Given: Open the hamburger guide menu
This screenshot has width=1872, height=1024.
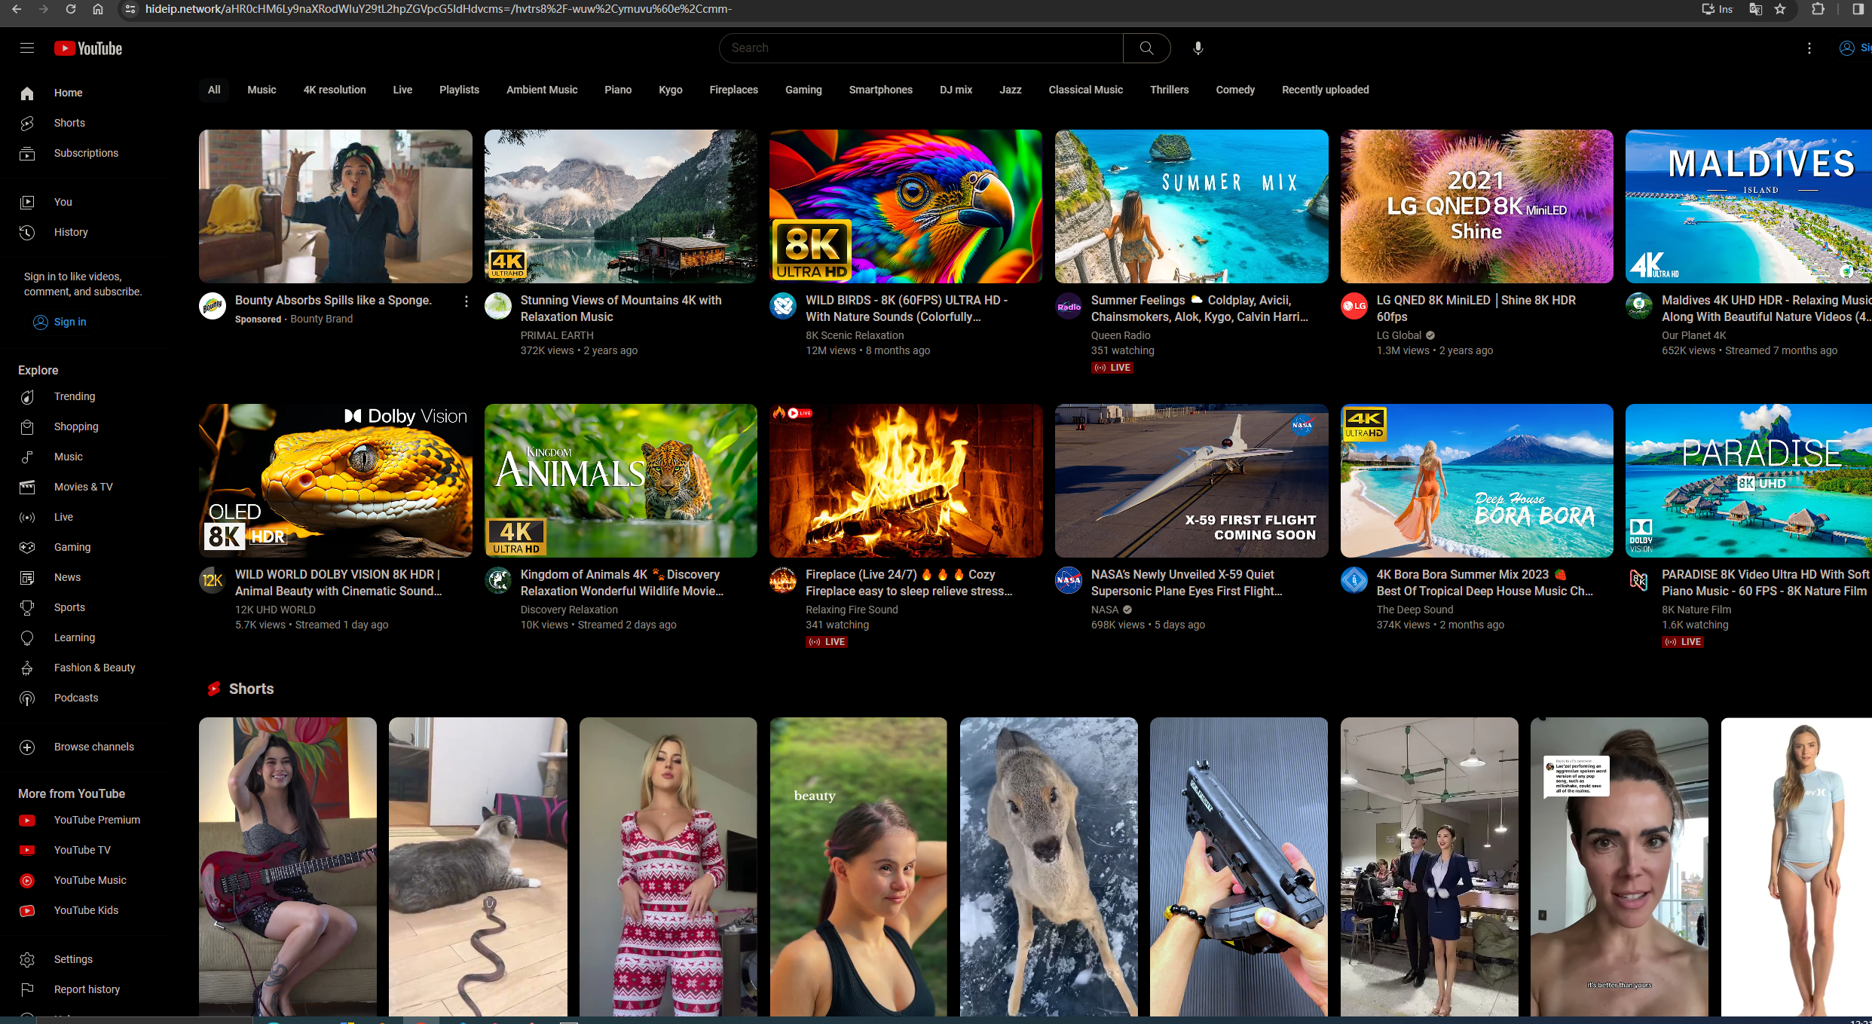Looking at the screenshot, I should click(x=27, y=48).
